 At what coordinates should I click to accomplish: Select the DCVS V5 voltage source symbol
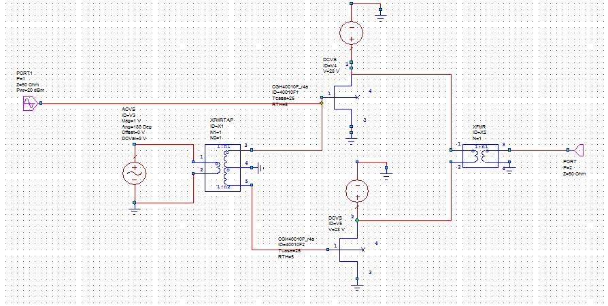coord(357,192)
